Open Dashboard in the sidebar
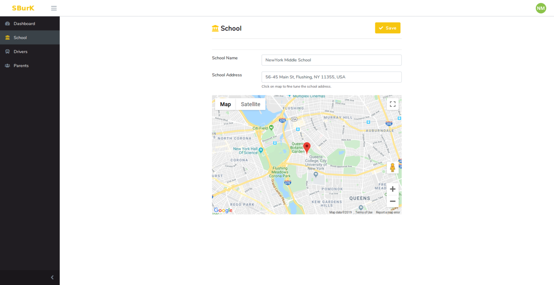 [x=30, y=23]
